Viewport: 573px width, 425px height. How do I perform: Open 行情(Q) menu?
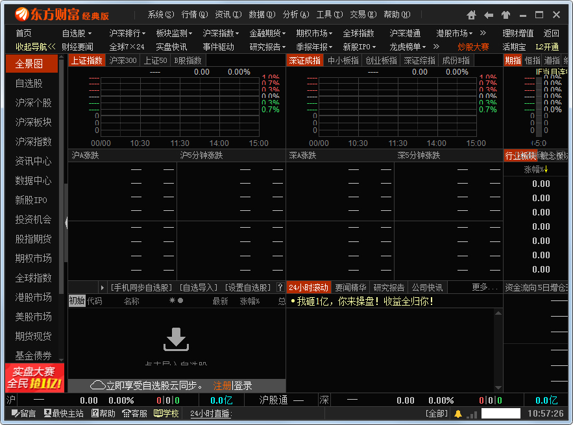coord(195,15)
